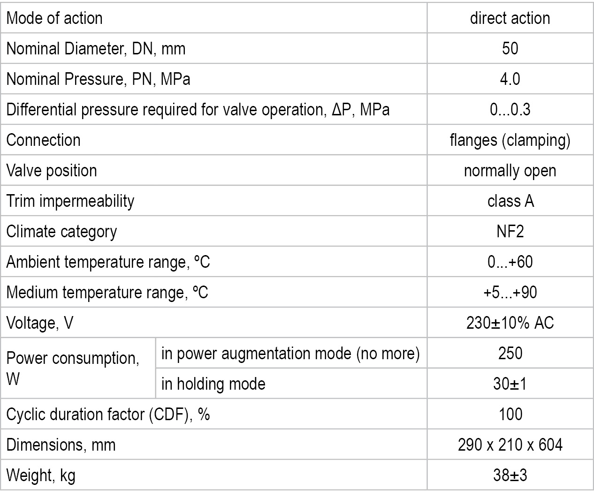Viewport: 594px width, 498px height.
Task: Click the 'Mode of action' label cell
Action: tap(54, 18)
